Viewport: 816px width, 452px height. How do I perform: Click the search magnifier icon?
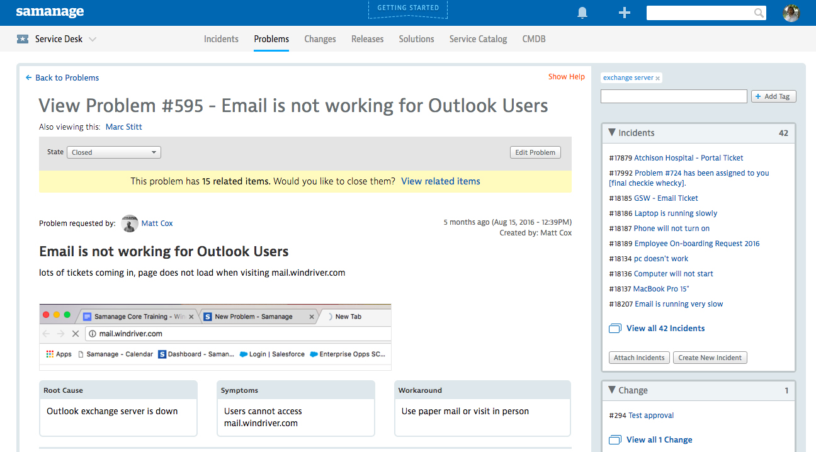point(759,13)
